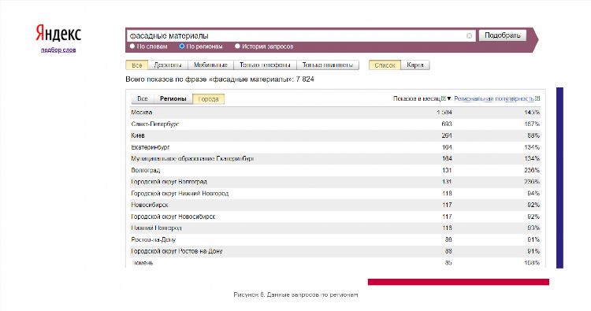Click the Киев row name
The image size is (591, 311).
click(138, 135)
